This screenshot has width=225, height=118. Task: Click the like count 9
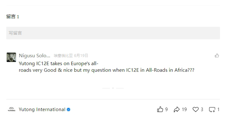(166, 110)
